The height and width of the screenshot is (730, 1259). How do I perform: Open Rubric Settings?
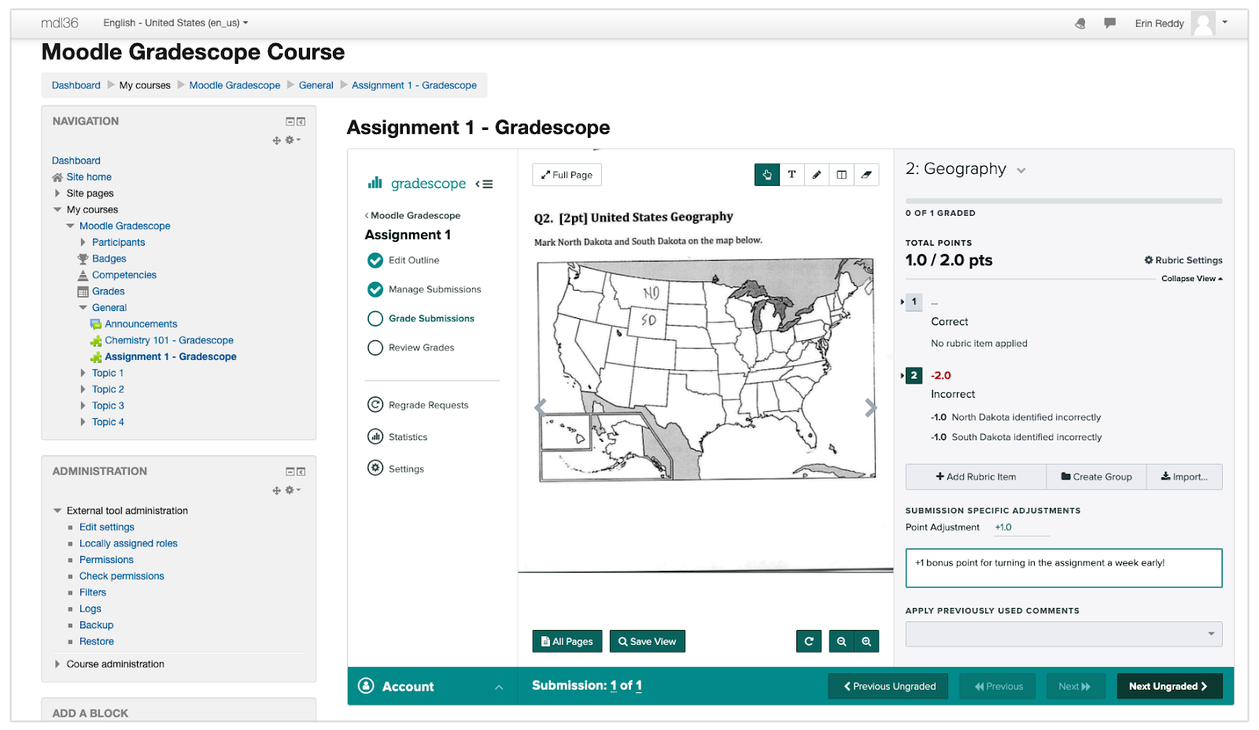coord(1183,261)
